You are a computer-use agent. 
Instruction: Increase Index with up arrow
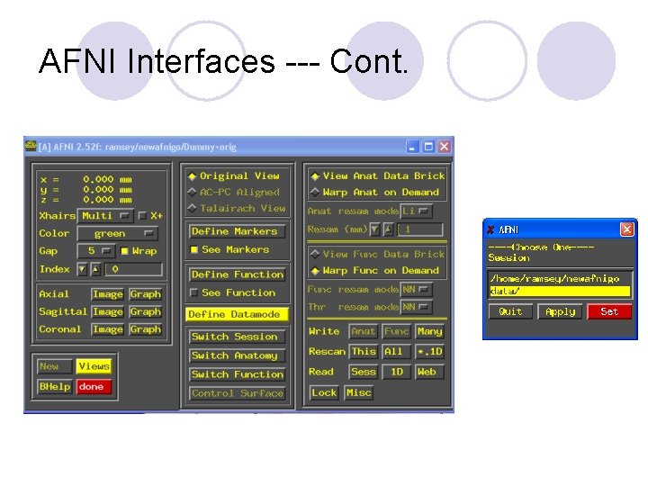[95, 269]
